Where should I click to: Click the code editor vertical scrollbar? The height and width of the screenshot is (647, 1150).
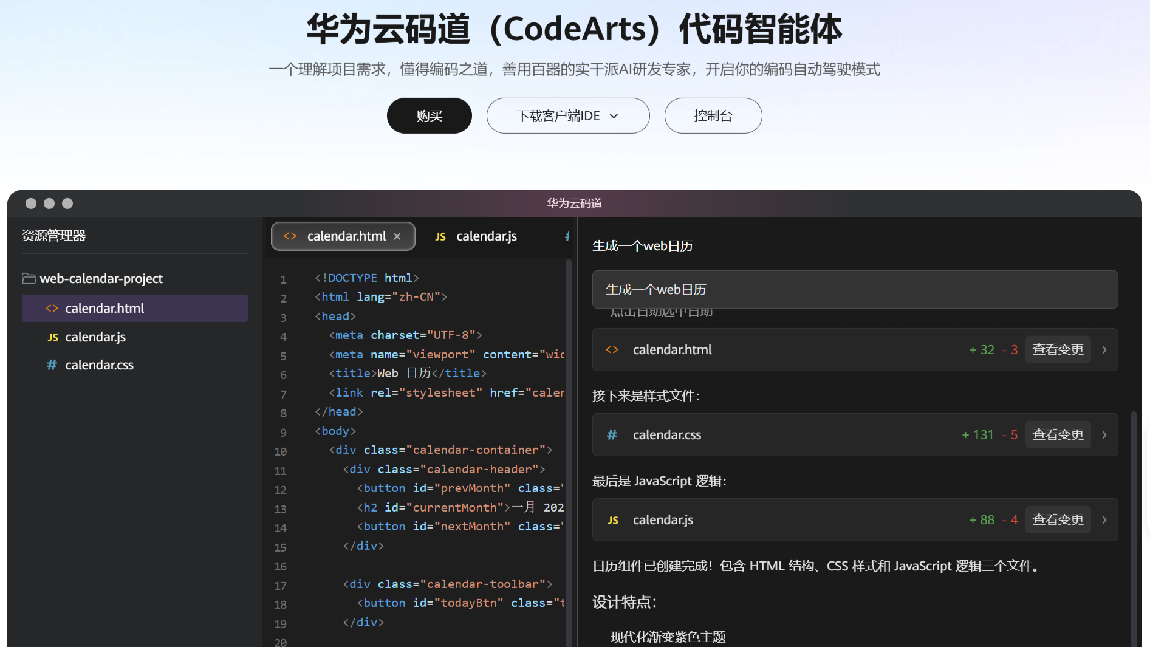pos(569,453)
